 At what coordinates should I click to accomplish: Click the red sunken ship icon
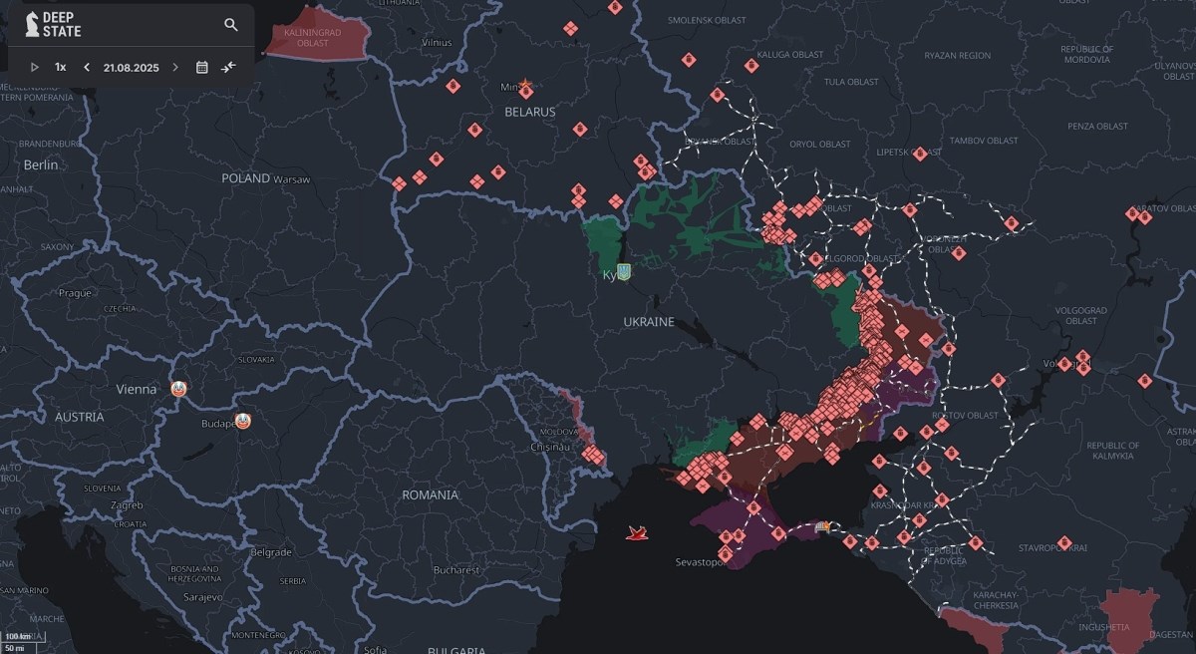point(637,534)
